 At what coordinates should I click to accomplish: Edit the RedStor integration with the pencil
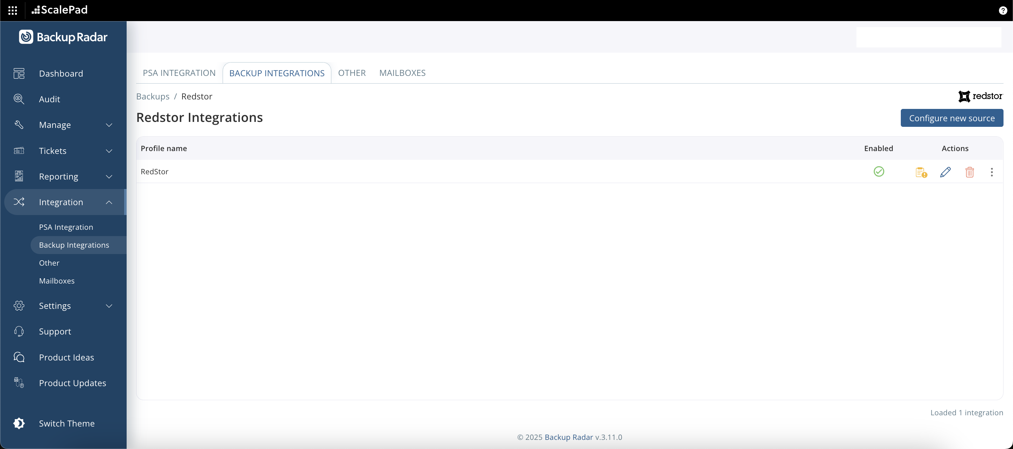click(x=945, y=172)
